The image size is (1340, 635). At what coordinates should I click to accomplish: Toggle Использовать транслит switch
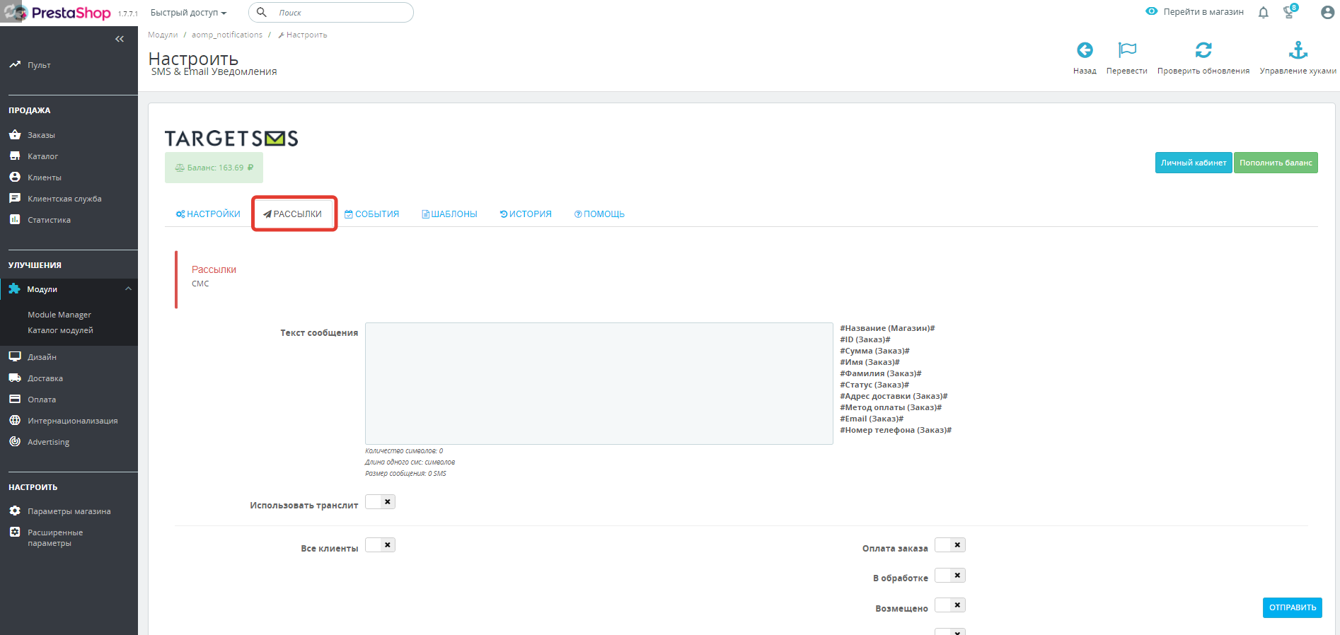pyautogui.click(x=380, y=502)
